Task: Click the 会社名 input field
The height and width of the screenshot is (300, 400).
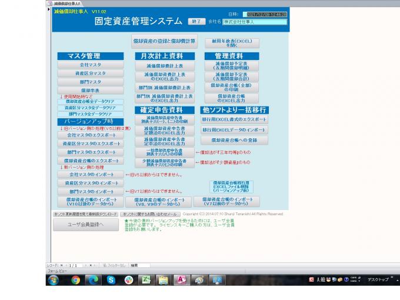Action: (255, 22)
